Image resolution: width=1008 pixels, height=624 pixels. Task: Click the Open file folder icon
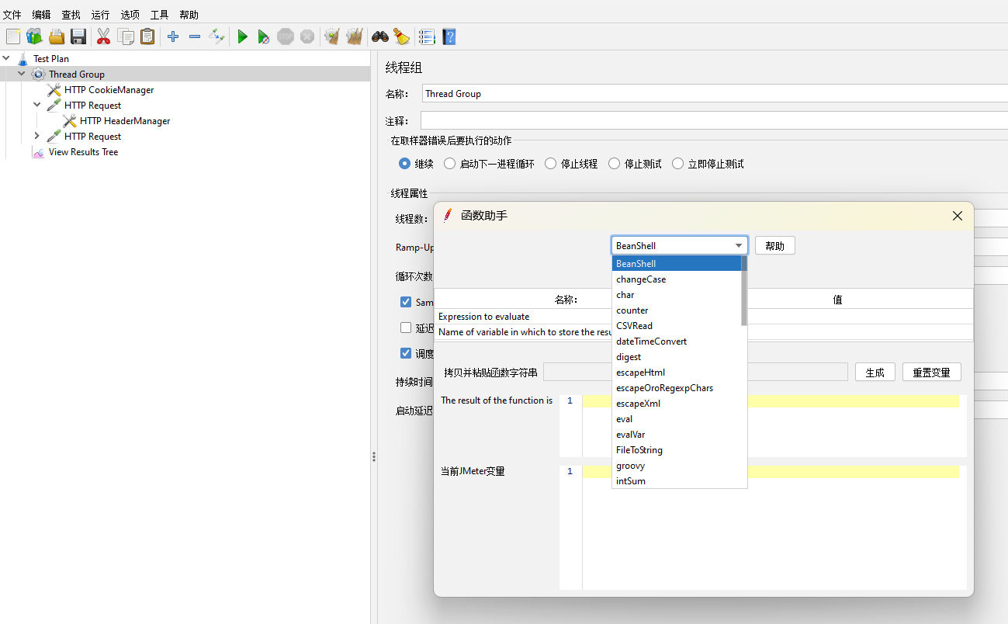tap(57, 36)
